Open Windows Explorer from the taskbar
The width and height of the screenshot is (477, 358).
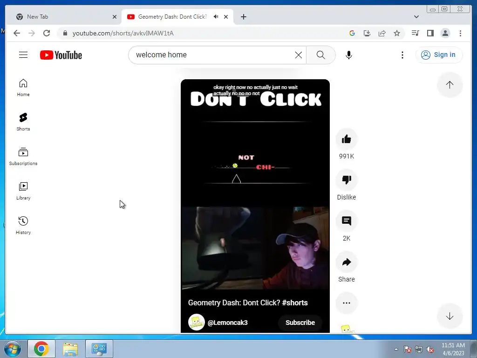(70, 349)
